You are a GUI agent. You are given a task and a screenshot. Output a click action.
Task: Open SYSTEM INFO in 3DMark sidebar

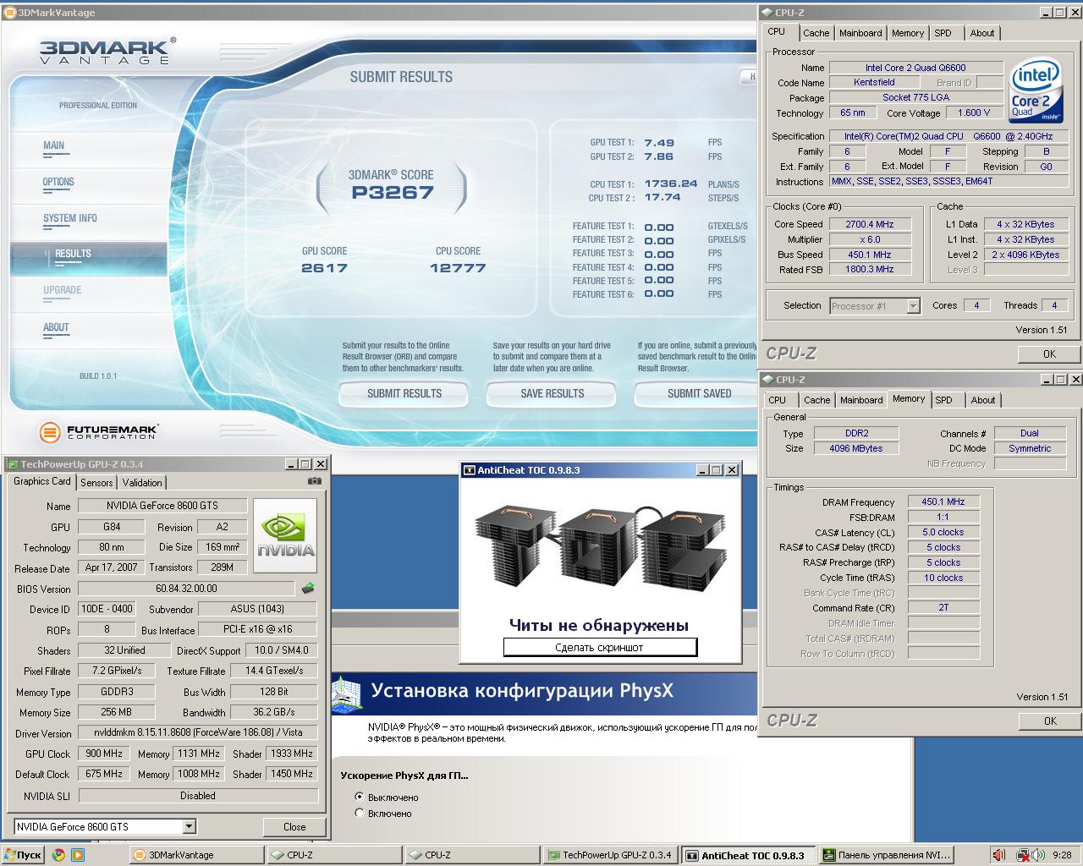70,218
